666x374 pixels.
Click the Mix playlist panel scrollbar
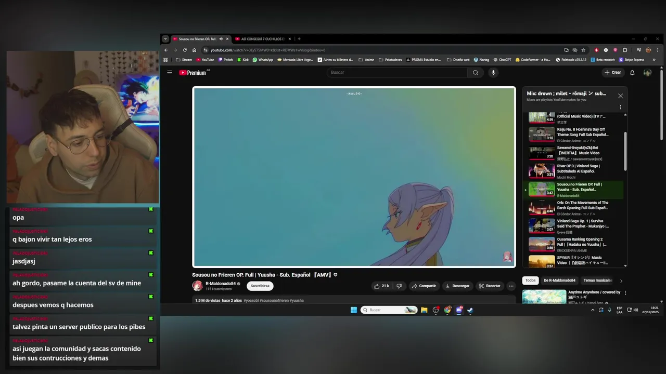tap(625, 151)
